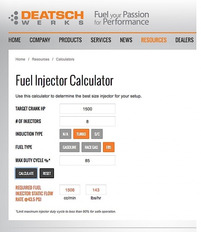
Task: Click the DeatschWerks logo
Action: tap(46, 18)
